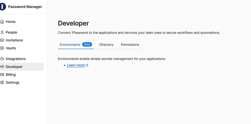Screen dimensions: 251x124
Task: Switch to the Directory tab
Action: click(x=106, y=45)
